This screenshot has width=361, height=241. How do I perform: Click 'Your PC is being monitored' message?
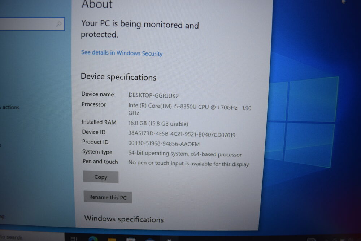pyautogui.click(x=140, y=29)
